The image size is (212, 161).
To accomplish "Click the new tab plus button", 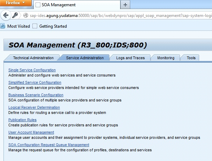I will tap(125, 5).
